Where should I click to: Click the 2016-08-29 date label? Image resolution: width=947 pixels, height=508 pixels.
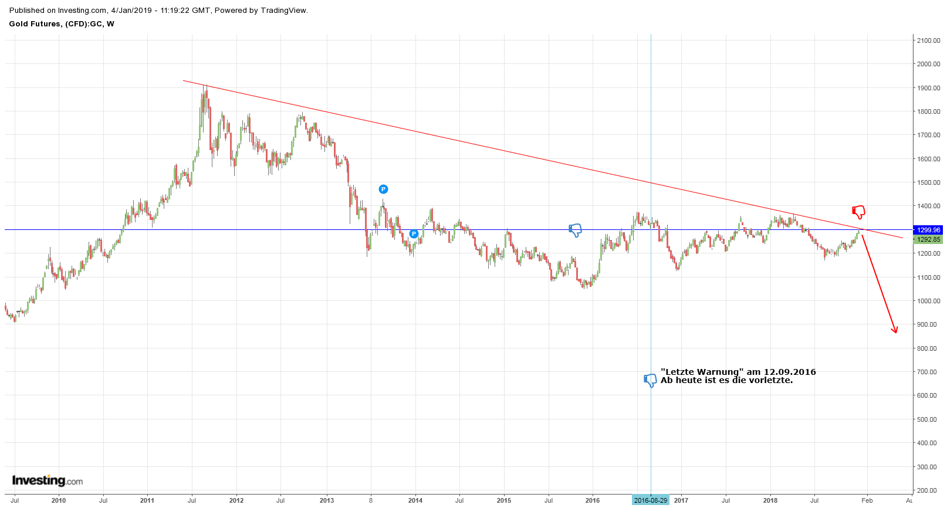[x=650, y=500]
